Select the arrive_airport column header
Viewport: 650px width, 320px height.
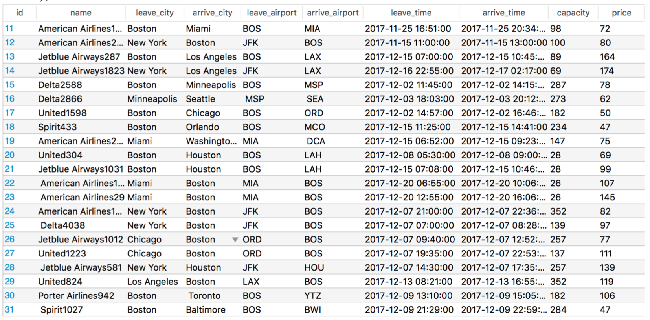coord(333,13)
